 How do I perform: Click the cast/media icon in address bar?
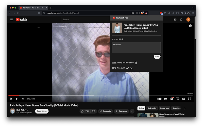point(133,13)
